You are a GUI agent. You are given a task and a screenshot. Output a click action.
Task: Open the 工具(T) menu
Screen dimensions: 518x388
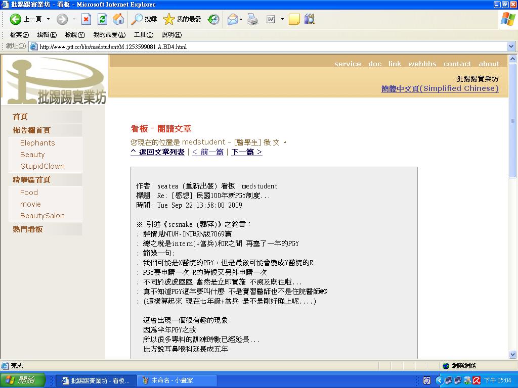pos(143,35)
